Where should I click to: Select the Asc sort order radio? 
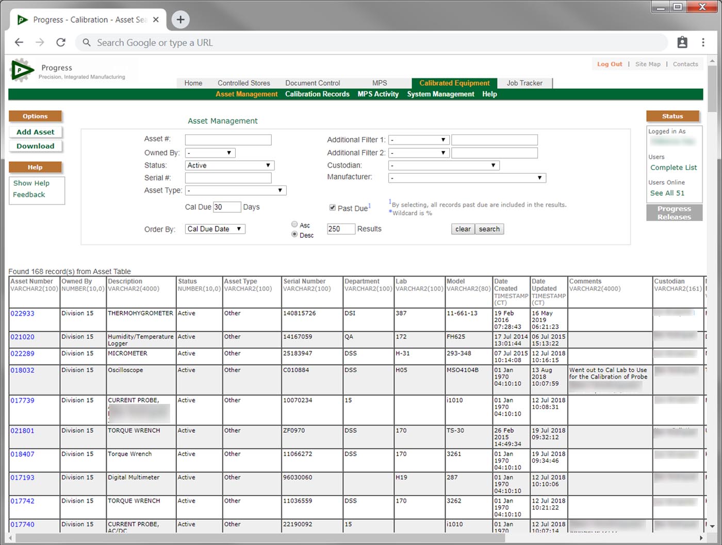click(x=294, y=225)
